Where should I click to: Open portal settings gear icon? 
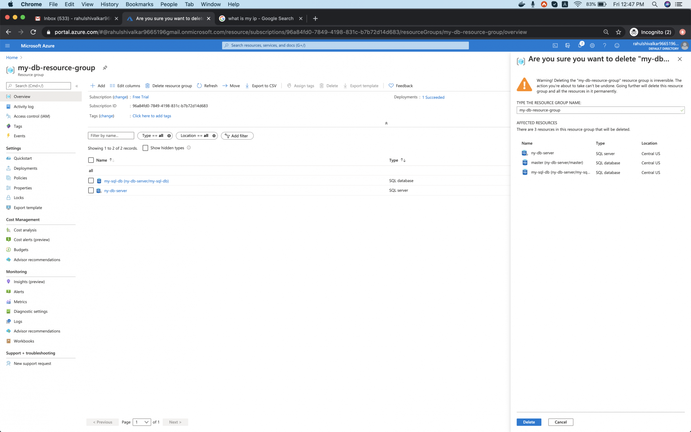tap(592, 46)
